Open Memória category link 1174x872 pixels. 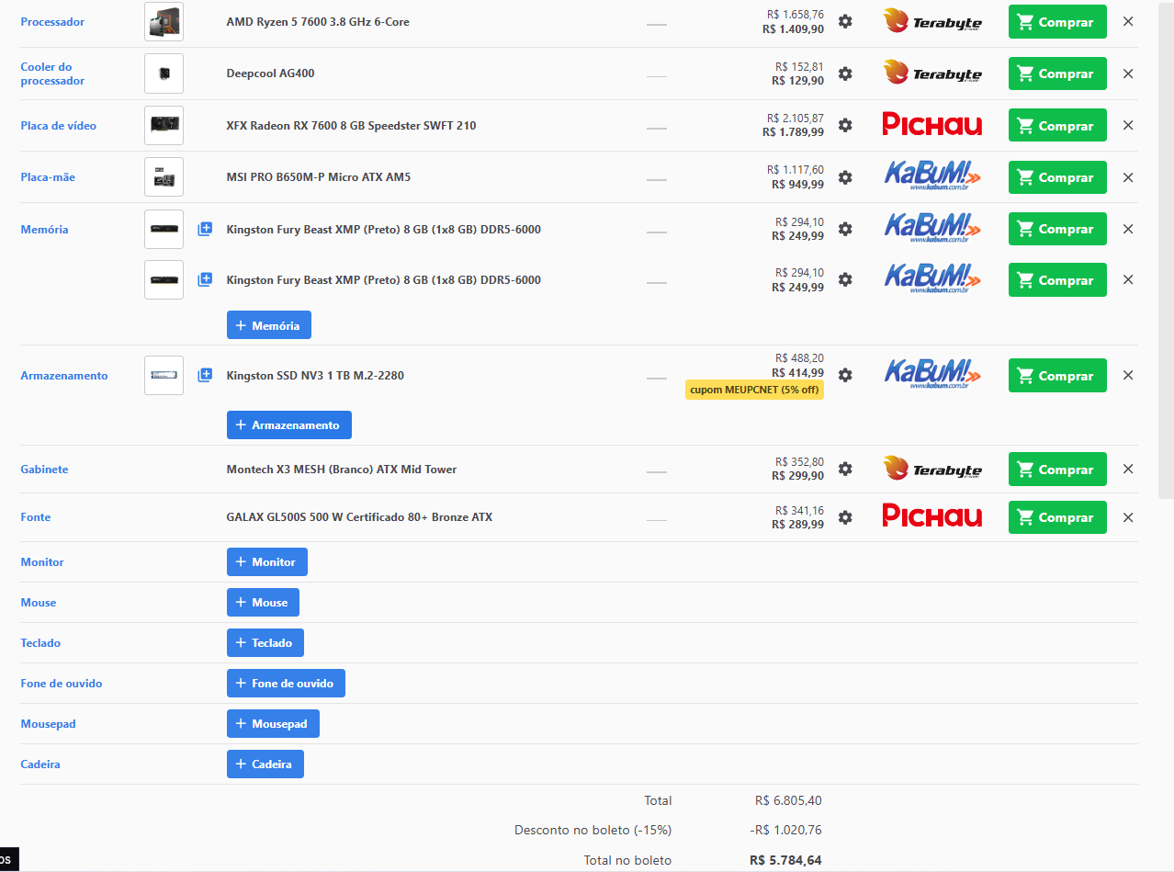tap(44, 230)
